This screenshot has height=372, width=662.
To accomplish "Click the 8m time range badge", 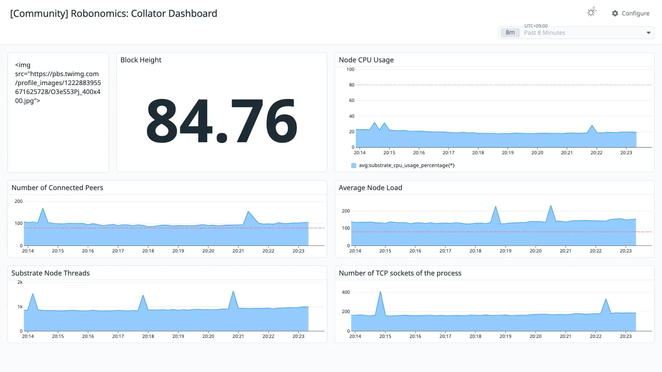I will point(510,33).
